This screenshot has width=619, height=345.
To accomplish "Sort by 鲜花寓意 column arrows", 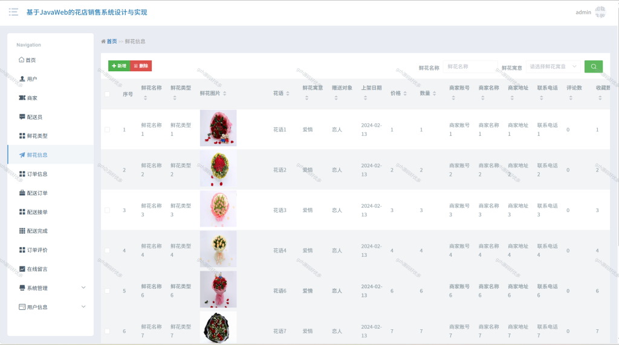I will pyautogui.click(x=306, y=98).
